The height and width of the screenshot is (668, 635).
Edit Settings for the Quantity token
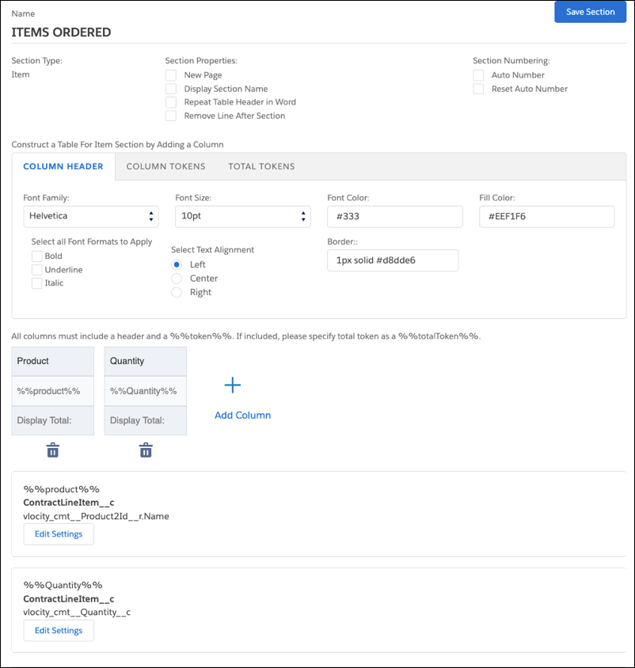[x=59, y=631]
